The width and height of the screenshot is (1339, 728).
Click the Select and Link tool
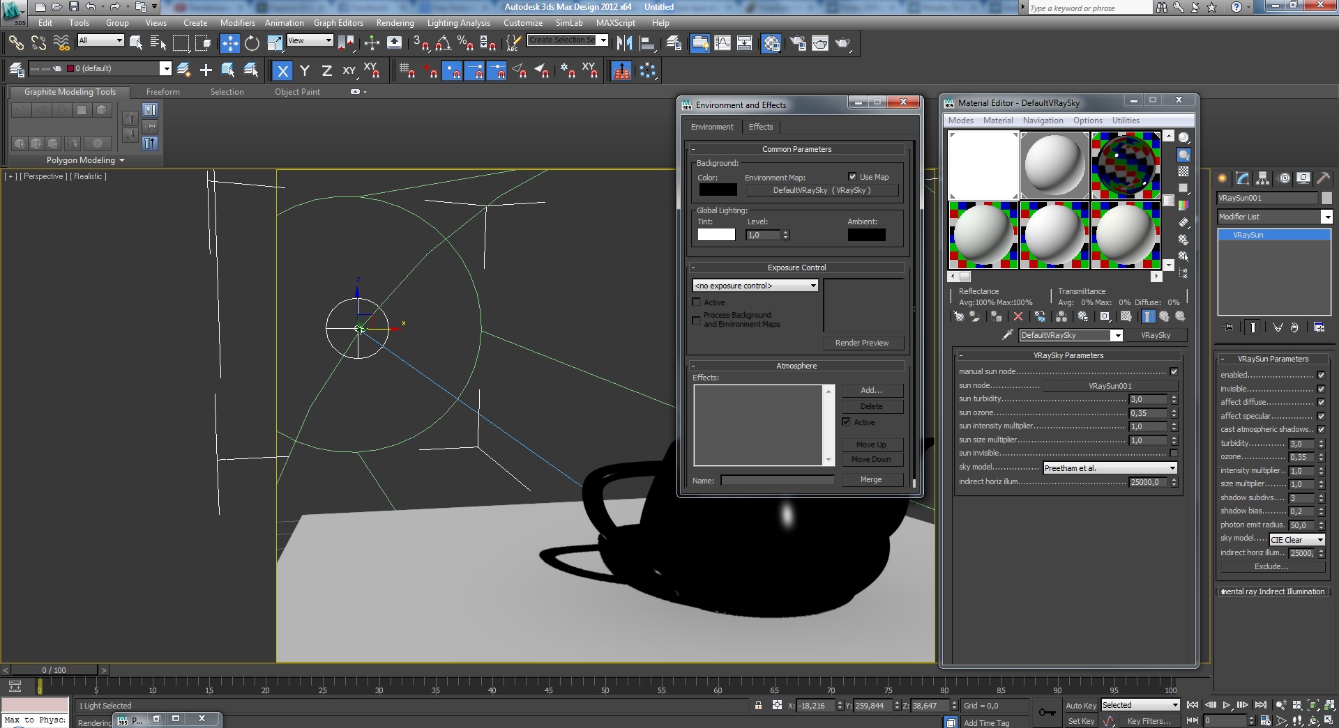pyautogui.click(x=15, y=43)
